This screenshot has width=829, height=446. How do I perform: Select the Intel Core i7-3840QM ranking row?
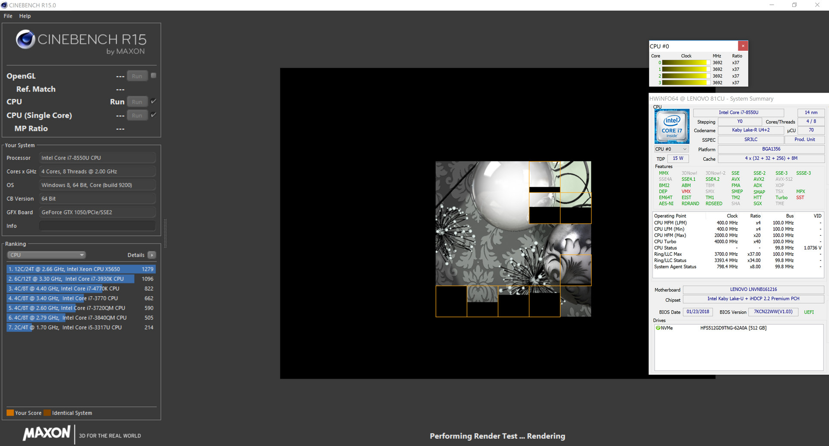tap(81, 318)
